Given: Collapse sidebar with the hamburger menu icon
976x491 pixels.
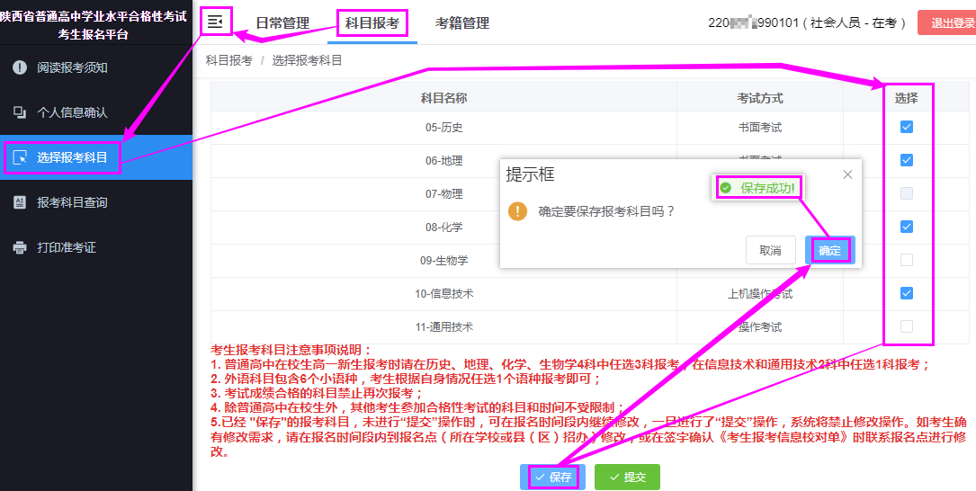Looking at the screenshot, I should click(214, 22).
